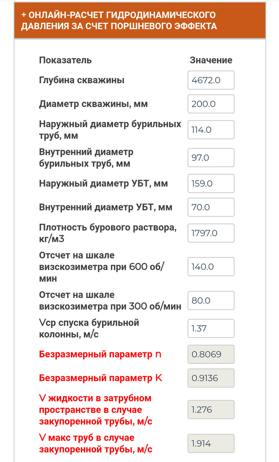This screenshot has height=462, width=279.
Task: Select the well diameter value field
Action: point(211,104)
